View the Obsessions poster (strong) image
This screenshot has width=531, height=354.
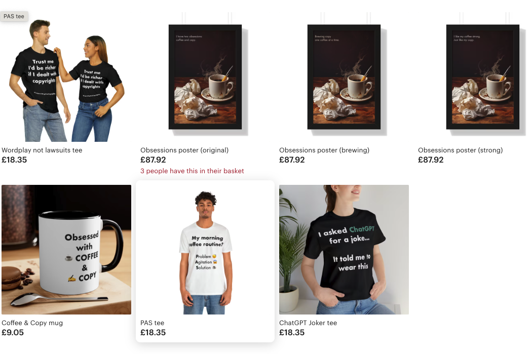(x=483, y=77)
